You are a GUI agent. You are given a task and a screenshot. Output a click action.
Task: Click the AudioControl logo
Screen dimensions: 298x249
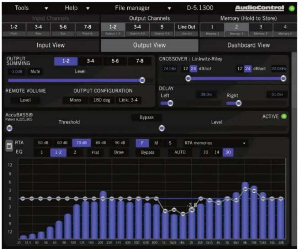coord(259,8)
